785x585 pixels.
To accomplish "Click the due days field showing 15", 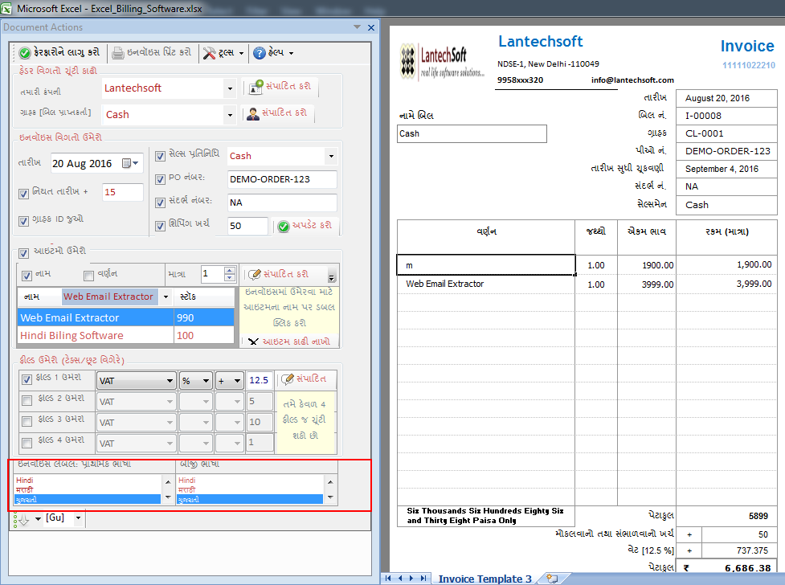I will pyautogui.click(x=123, y=192).
